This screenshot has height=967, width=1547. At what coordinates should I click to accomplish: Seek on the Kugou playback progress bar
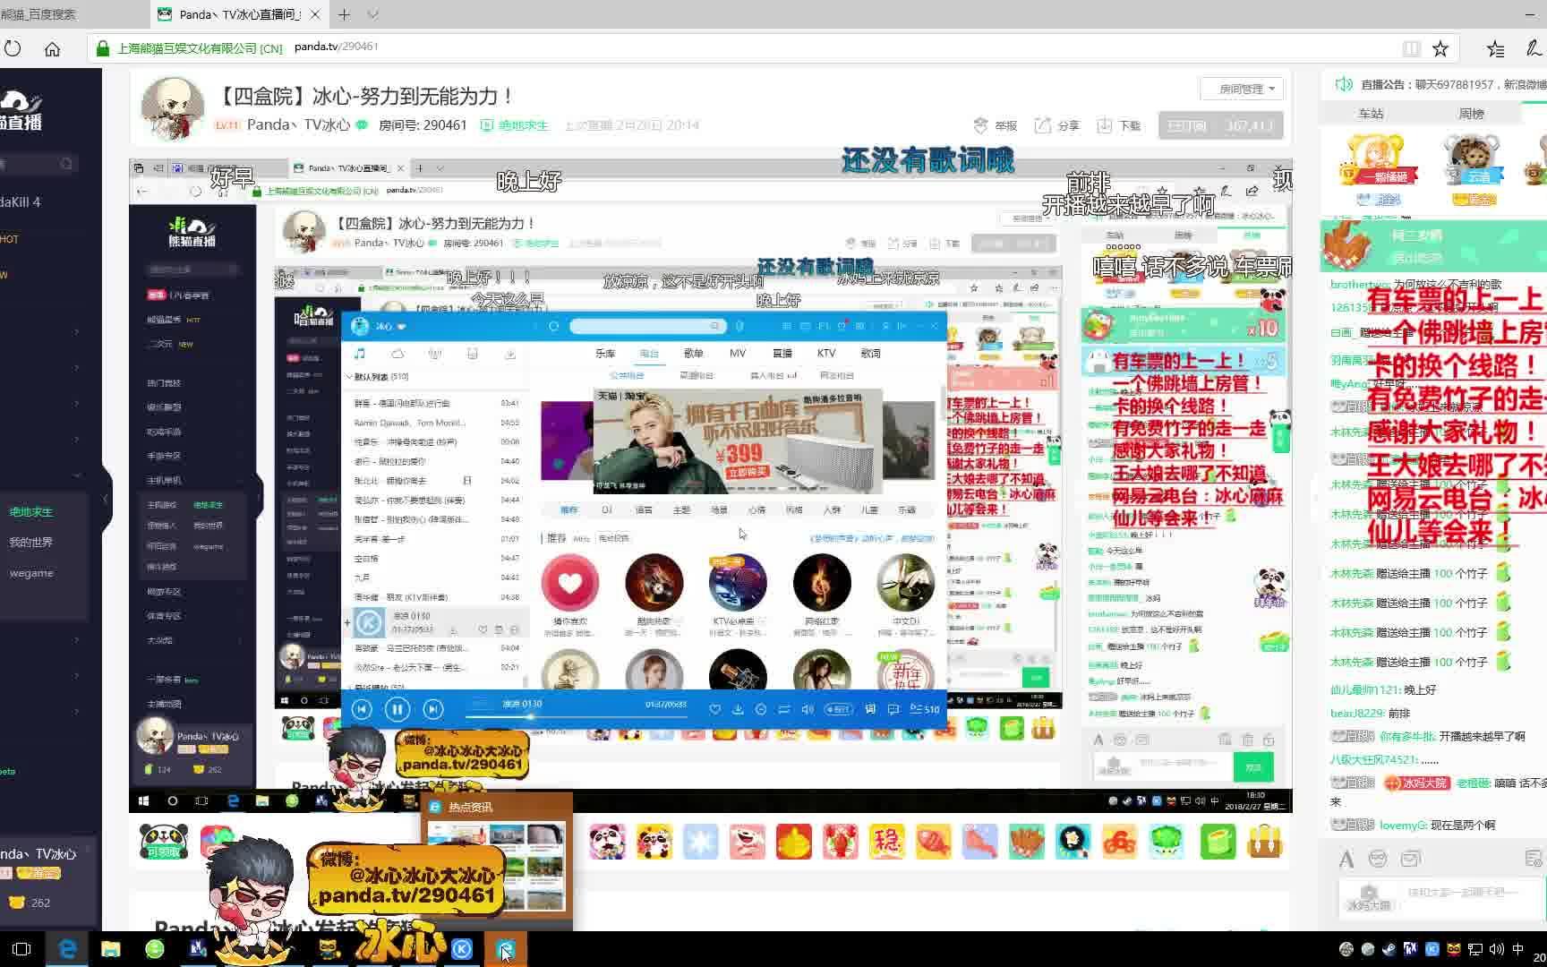pyautogui.click(x=576, y=716)
